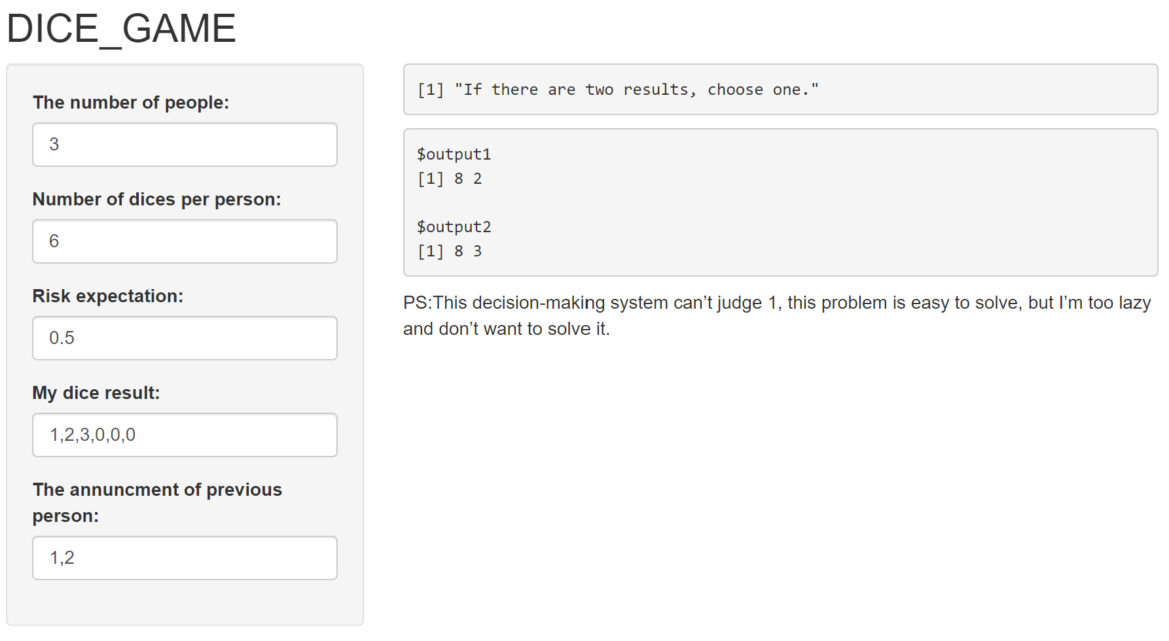Click the 'Number of dices per person:' label
Image resolution: width=1169 pixels, height=641 pixels.
(156, 199)
